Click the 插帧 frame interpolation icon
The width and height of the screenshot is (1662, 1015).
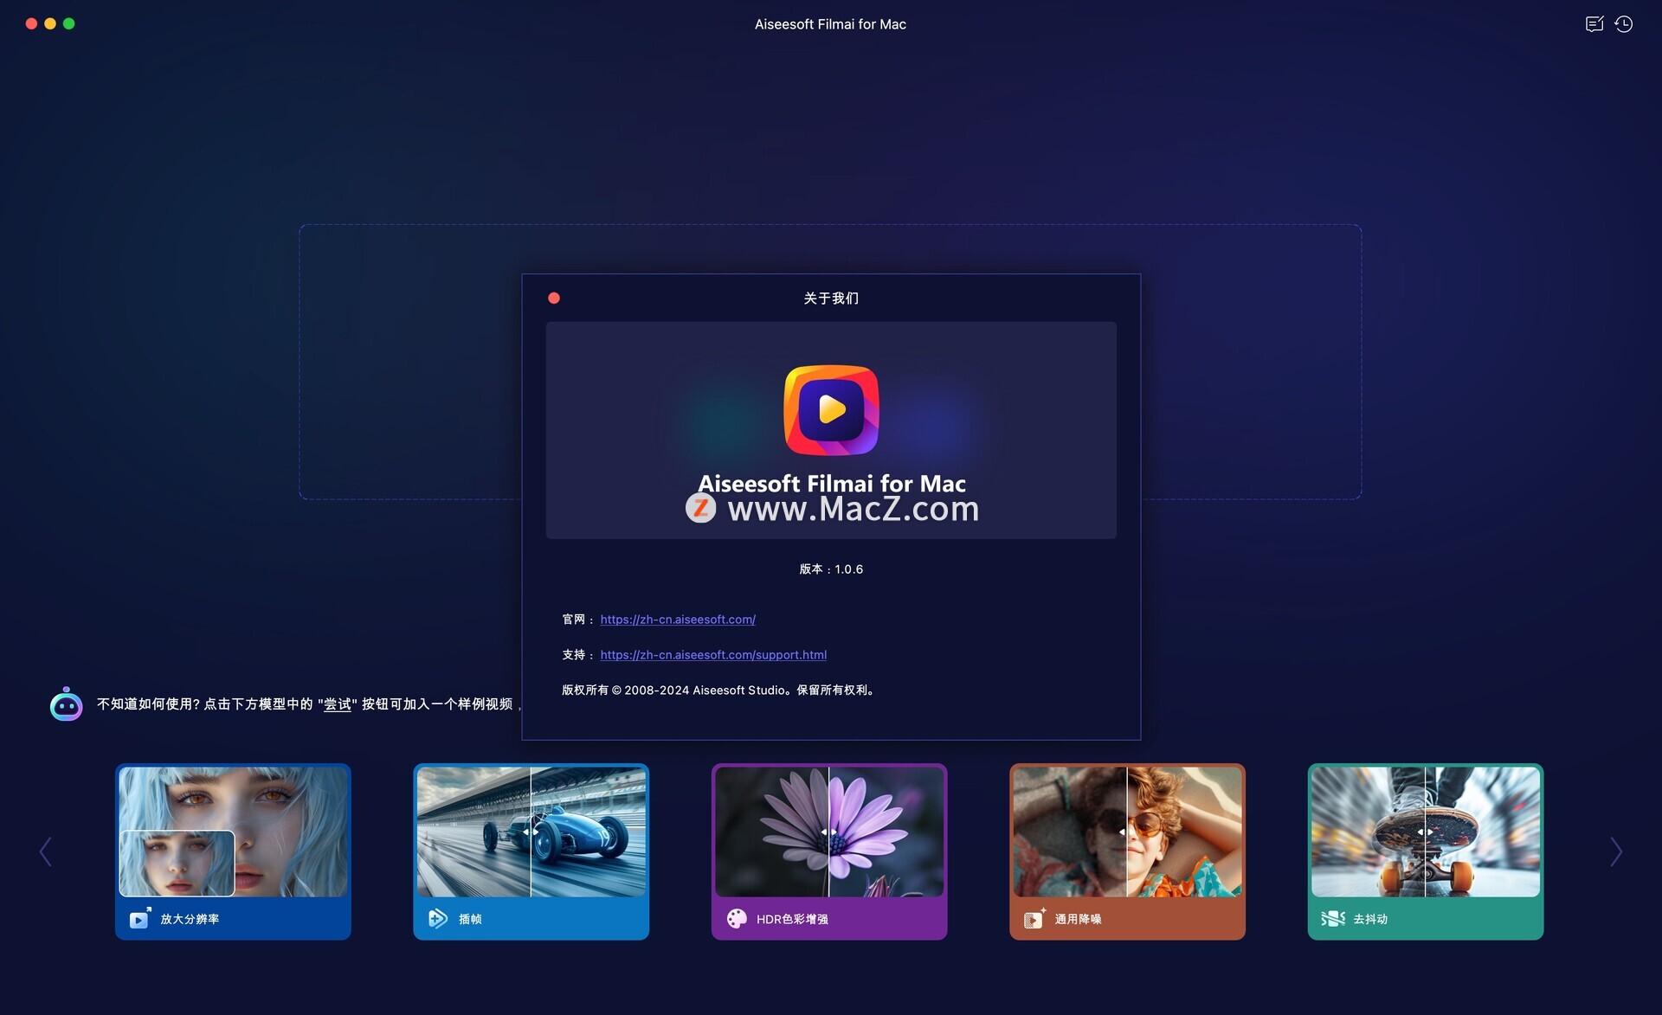pyautogui.click(x=438, y=919)
